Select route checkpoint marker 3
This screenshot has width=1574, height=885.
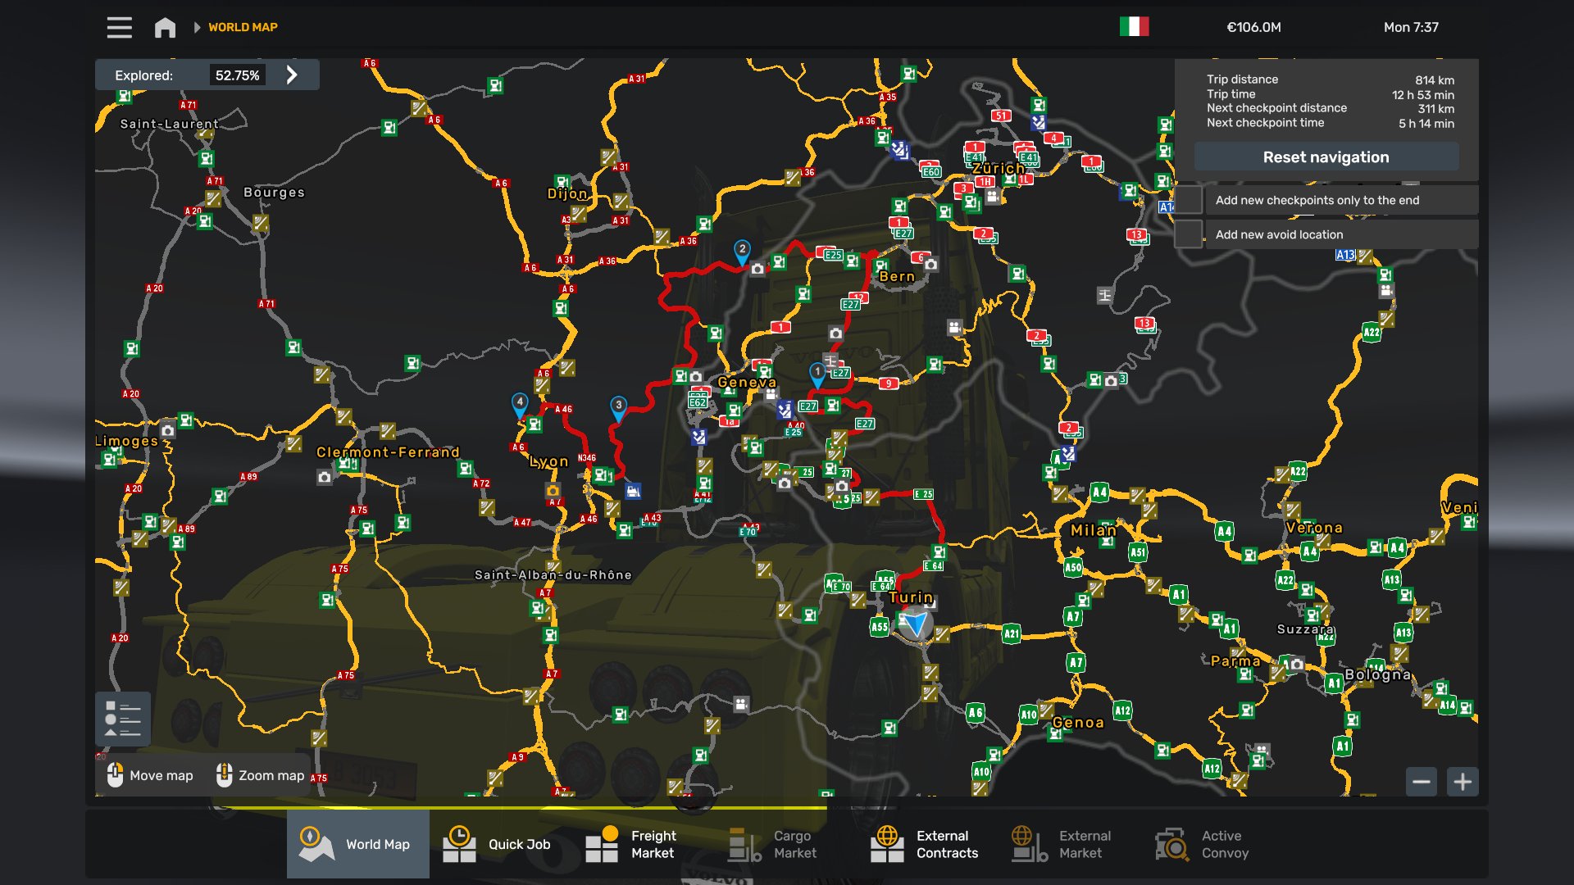coord(619,406)
